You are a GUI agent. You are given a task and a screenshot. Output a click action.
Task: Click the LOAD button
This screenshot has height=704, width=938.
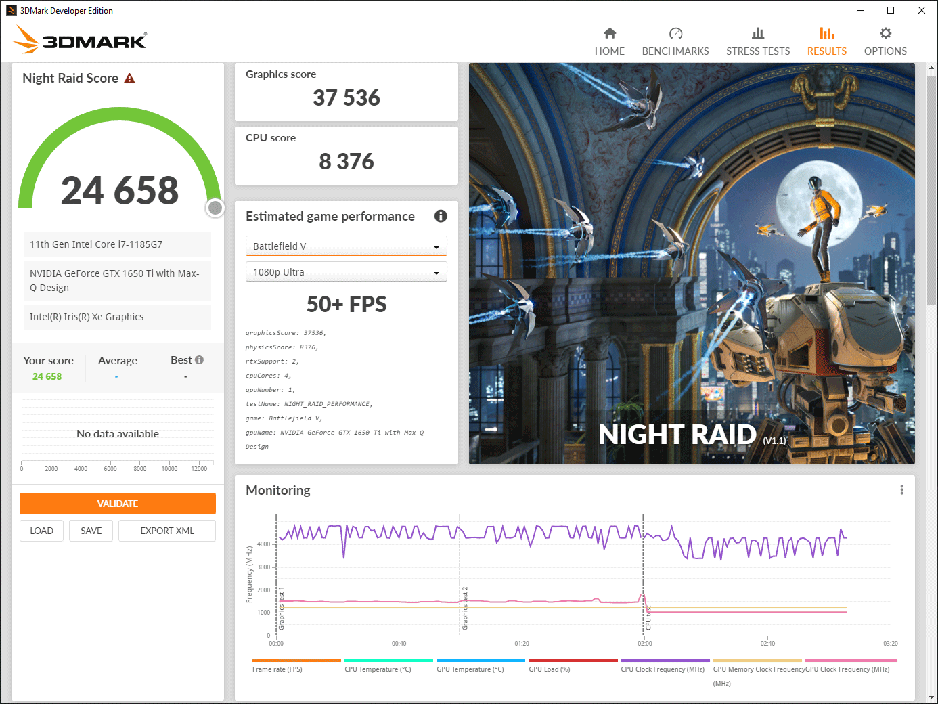pyautogui.click(x=41, y=531)
